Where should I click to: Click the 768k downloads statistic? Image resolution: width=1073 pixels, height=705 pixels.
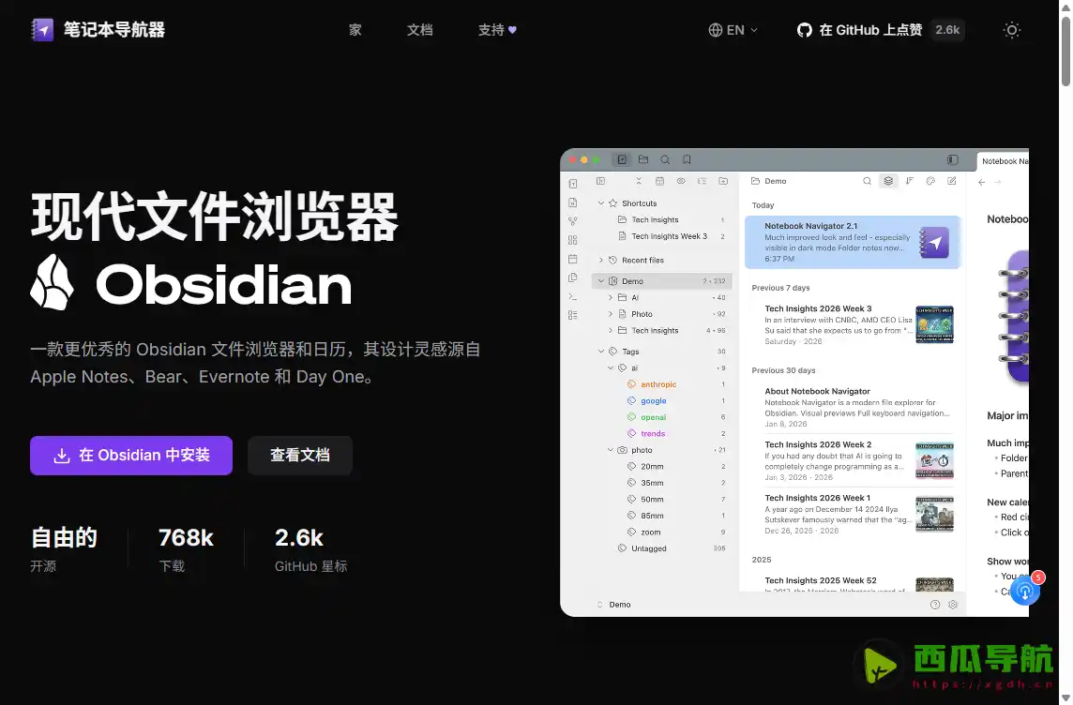(x=186, y=548)
